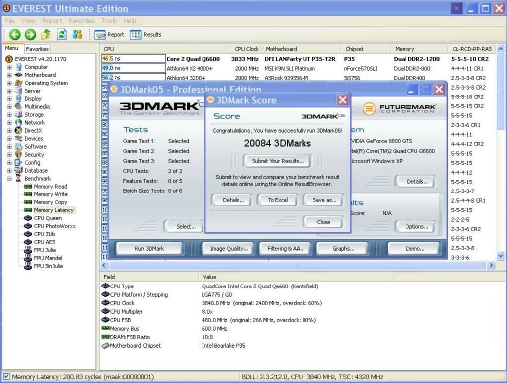This screenshot has width=507, height=383.
Task: Expand the Display tree node
Action: 9,99
